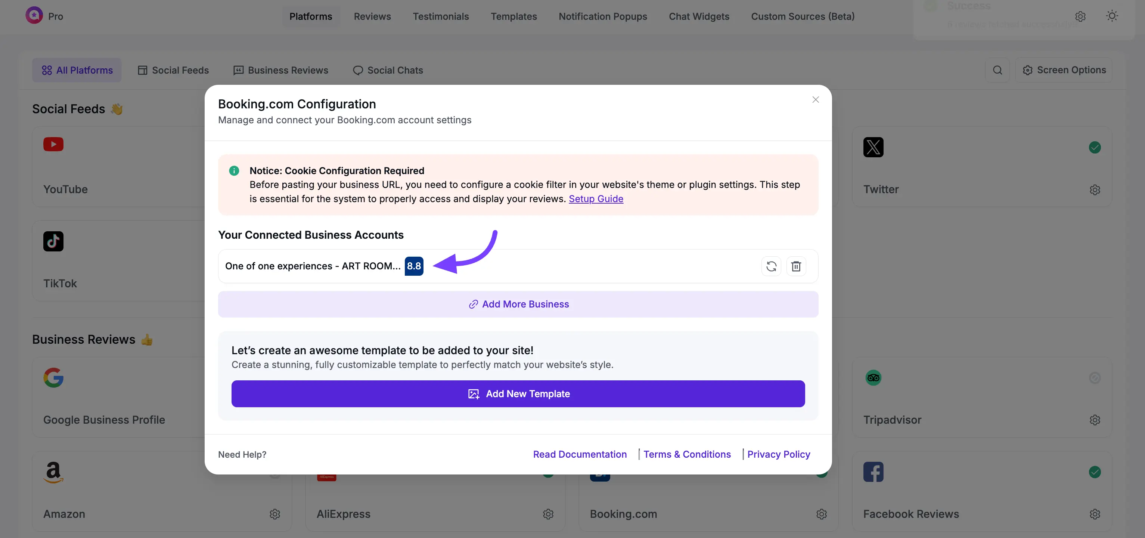Image resolution: width=1145 pixels, height=538 pixels.
Task: Click the Add New Template button
Action: pyautogui.click(x=518, y=393)
